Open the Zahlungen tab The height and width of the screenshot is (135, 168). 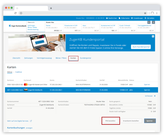tap(28, 58)
